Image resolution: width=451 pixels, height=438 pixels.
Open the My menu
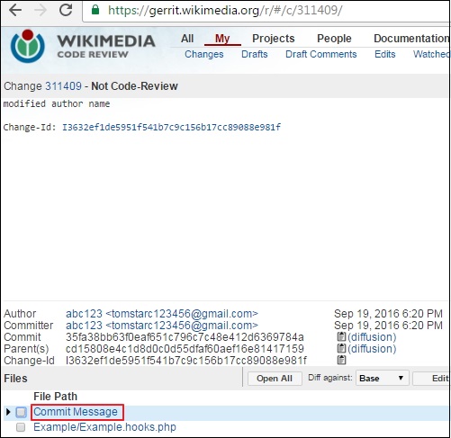[222, 39]
